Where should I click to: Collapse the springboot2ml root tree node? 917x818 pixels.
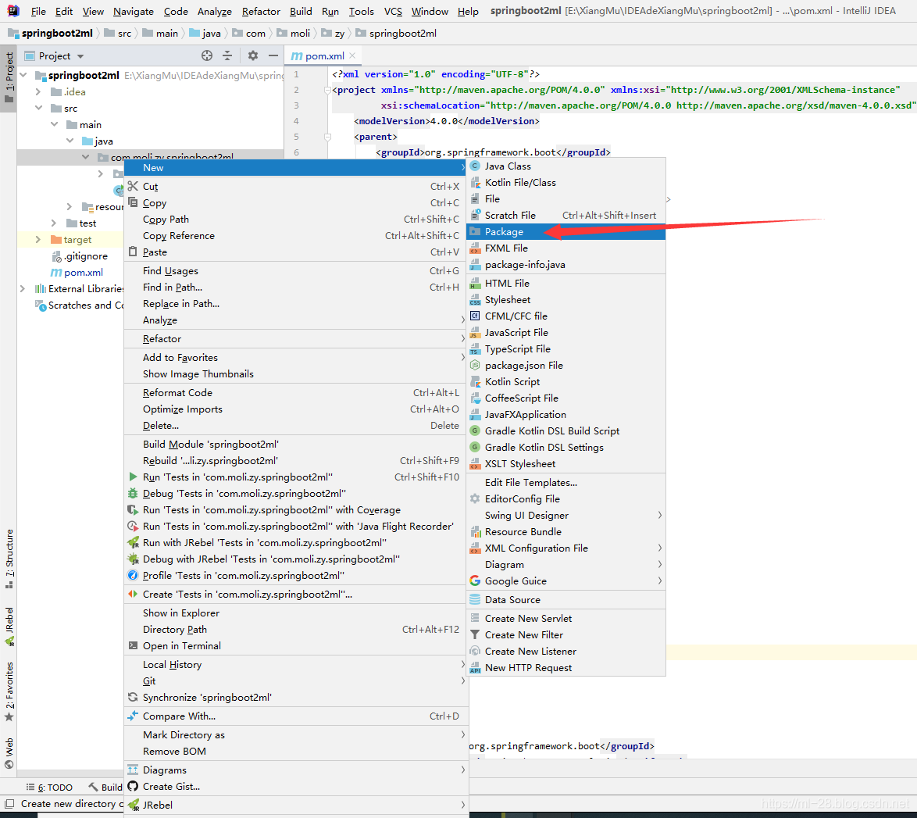pos(23,75)
